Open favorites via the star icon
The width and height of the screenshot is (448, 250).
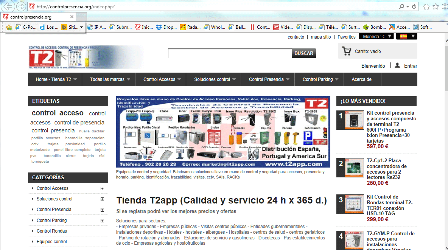436,6
